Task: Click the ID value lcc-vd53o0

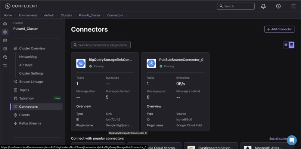Action: tap(184, 119)
